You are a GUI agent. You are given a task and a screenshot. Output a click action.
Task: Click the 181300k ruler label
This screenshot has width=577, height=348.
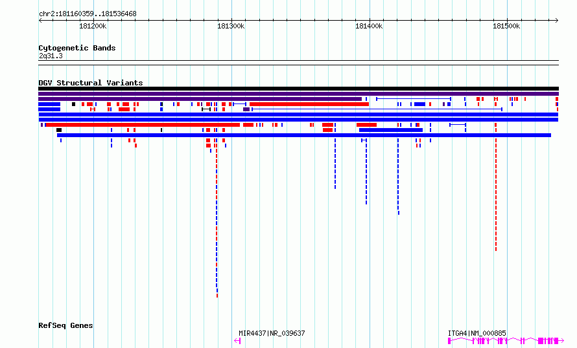click(x=231, y=26)
